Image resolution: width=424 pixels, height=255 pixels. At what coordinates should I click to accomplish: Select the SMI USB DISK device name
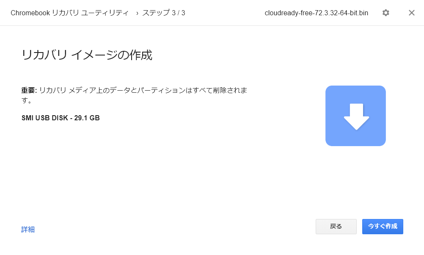pyautogui.click(x=45, y=118)
